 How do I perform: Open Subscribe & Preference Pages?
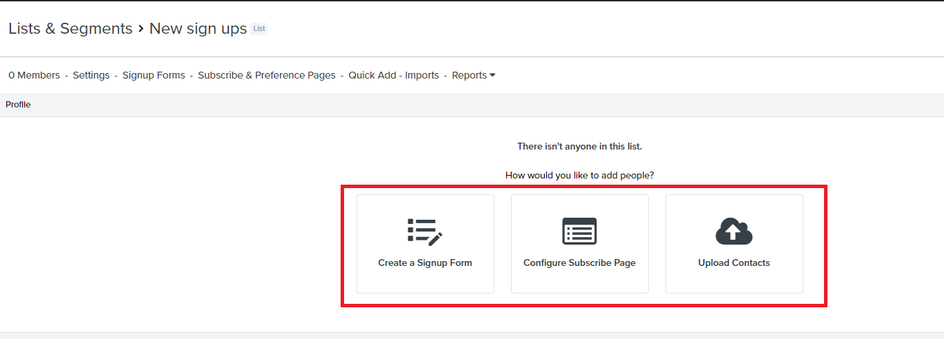click(x=267, y=75)
